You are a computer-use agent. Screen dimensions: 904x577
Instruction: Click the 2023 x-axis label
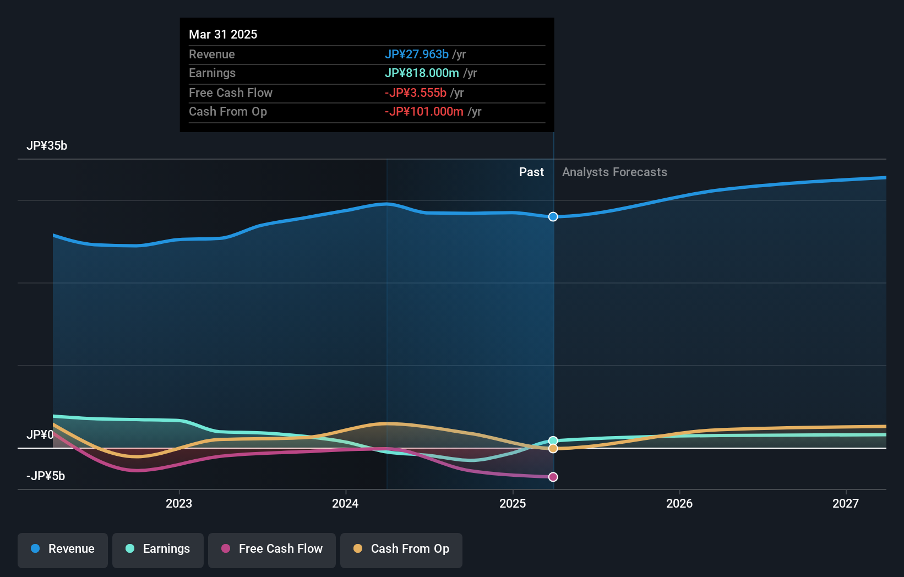point(179,503)
